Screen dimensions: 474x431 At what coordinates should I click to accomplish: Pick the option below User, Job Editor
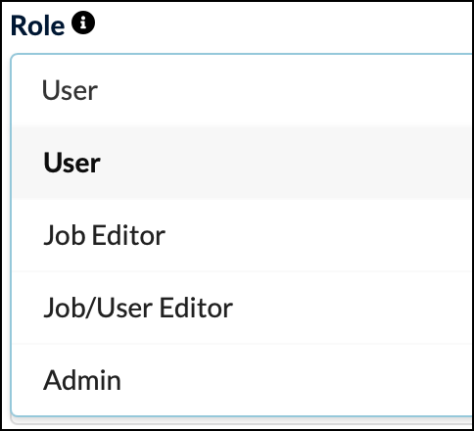coord(242,235)
